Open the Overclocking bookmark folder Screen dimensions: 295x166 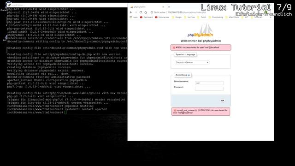[216, 17]
